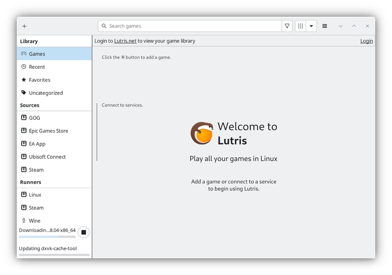Click "Connect to services." text
The height and width of the screenshot is (275, 392).
[x=122, y=105]
